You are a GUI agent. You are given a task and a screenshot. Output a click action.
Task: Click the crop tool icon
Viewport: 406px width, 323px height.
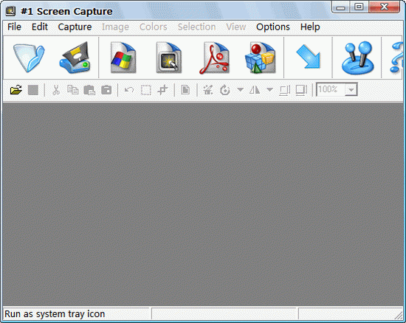162,90
